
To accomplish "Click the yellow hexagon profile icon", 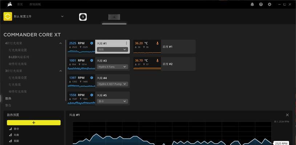I will pos(8,16).
